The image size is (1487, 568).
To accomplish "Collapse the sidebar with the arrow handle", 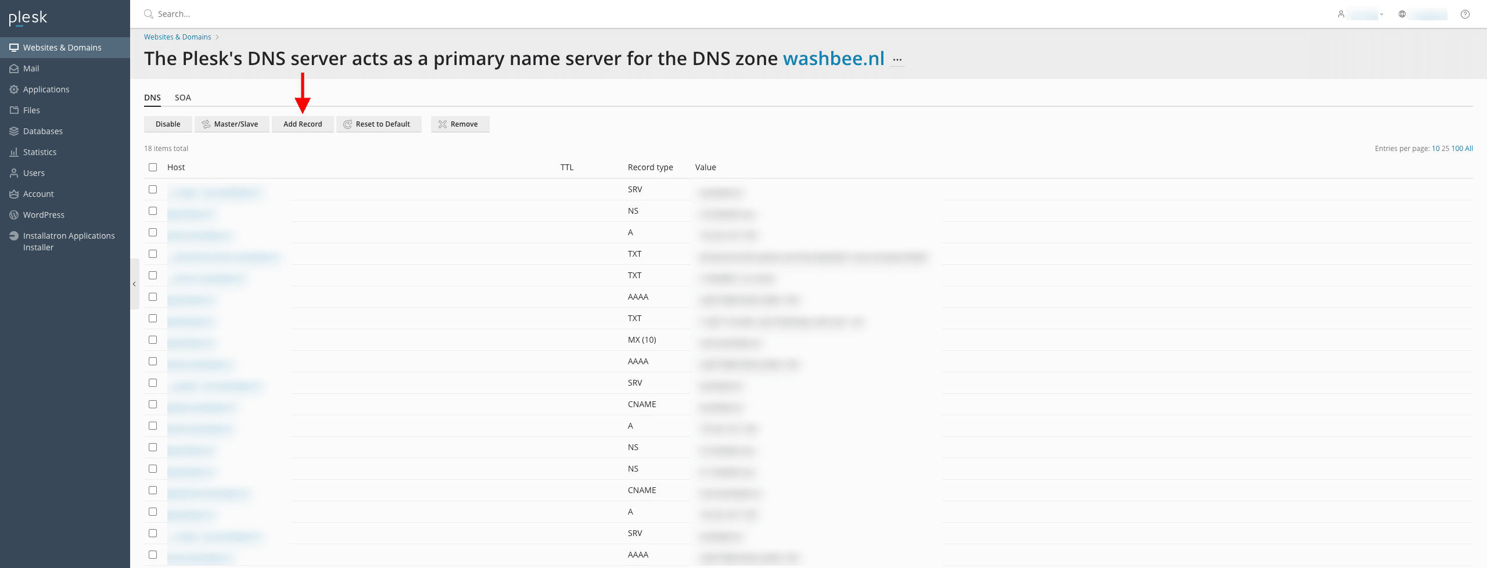I will pyautogui.click(x=134, y=284).
